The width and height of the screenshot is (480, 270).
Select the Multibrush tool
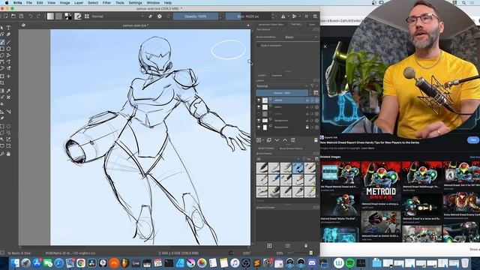click(x=8, y=68)
